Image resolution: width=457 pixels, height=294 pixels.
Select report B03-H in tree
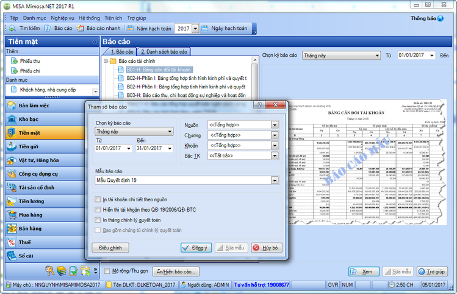click(186, 95)
